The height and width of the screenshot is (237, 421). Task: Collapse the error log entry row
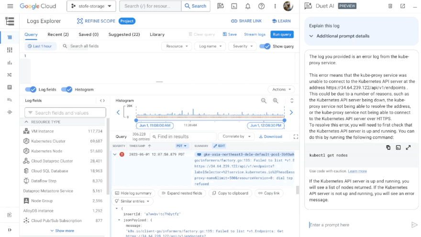(x=115, y=155)
